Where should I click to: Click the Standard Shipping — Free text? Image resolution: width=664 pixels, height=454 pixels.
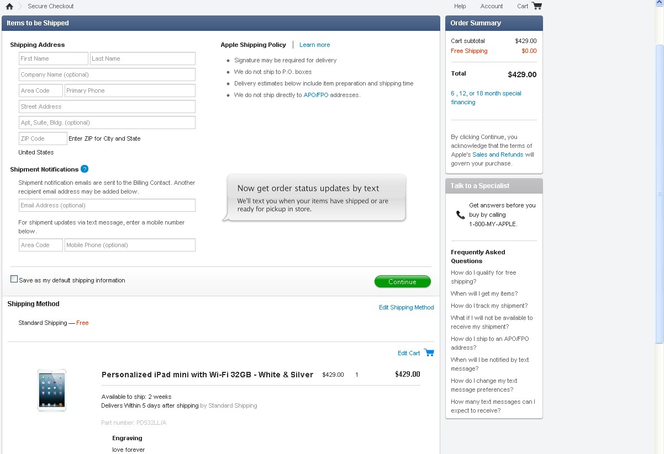pos(54,323)
